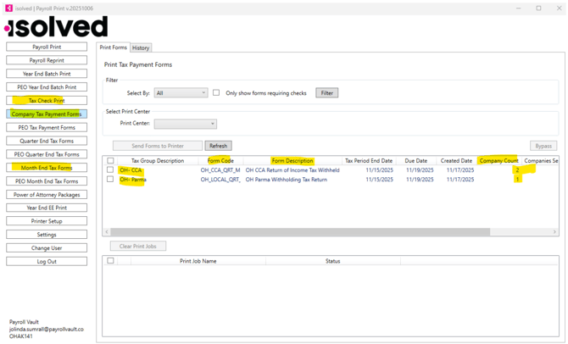Open Settings from the sidebar
The height and width of the screenshot is (344, 568).
[47, 235]
